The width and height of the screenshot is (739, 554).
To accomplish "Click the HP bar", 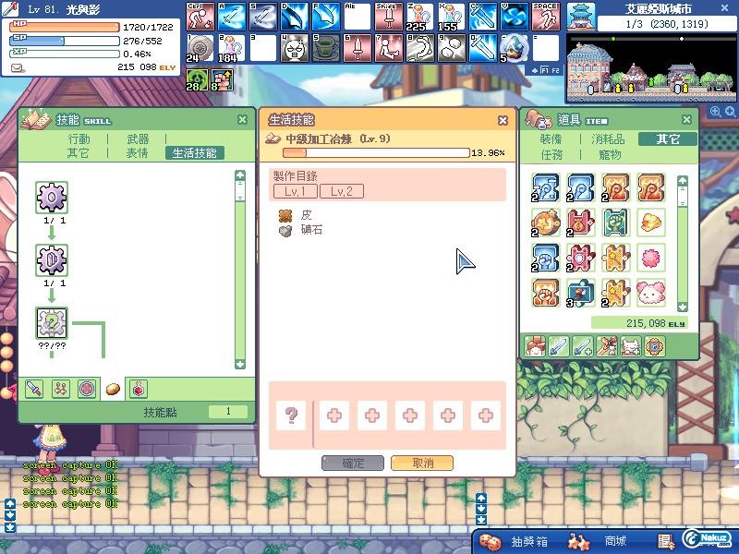I will [x=65, y=27].
